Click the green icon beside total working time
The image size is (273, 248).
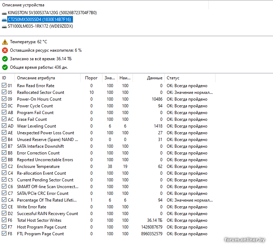(5, 67)
